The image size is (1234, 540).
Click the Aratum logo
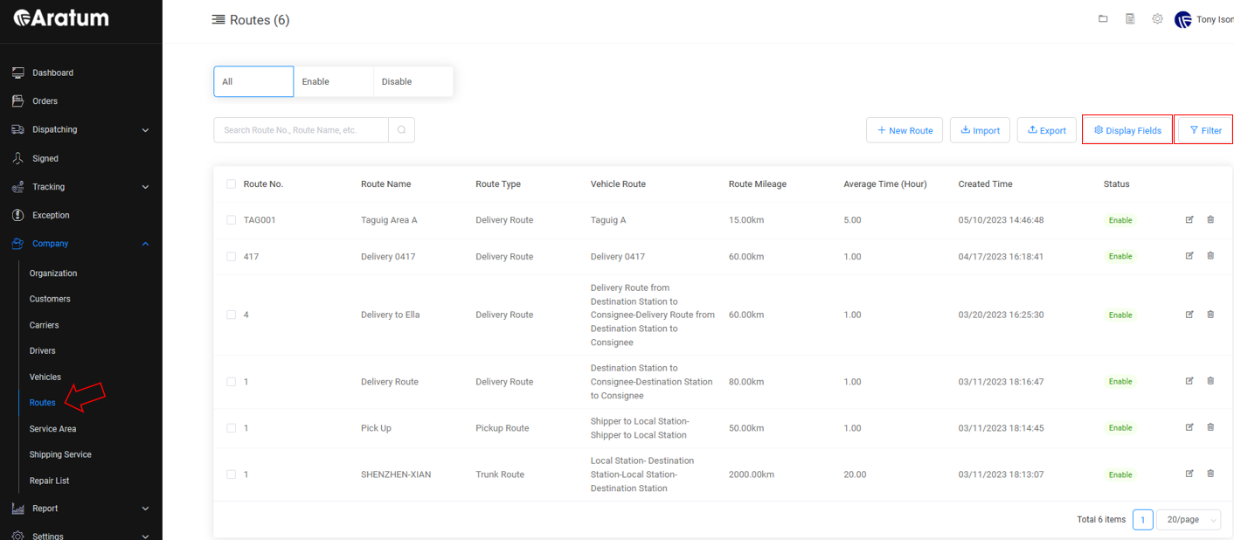[x=61, y=17]
